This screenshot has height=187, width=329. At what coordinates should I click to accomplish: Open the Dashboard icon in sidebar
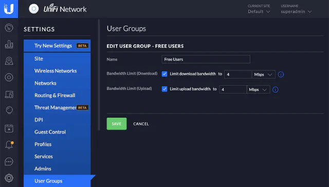coord(9,28)
